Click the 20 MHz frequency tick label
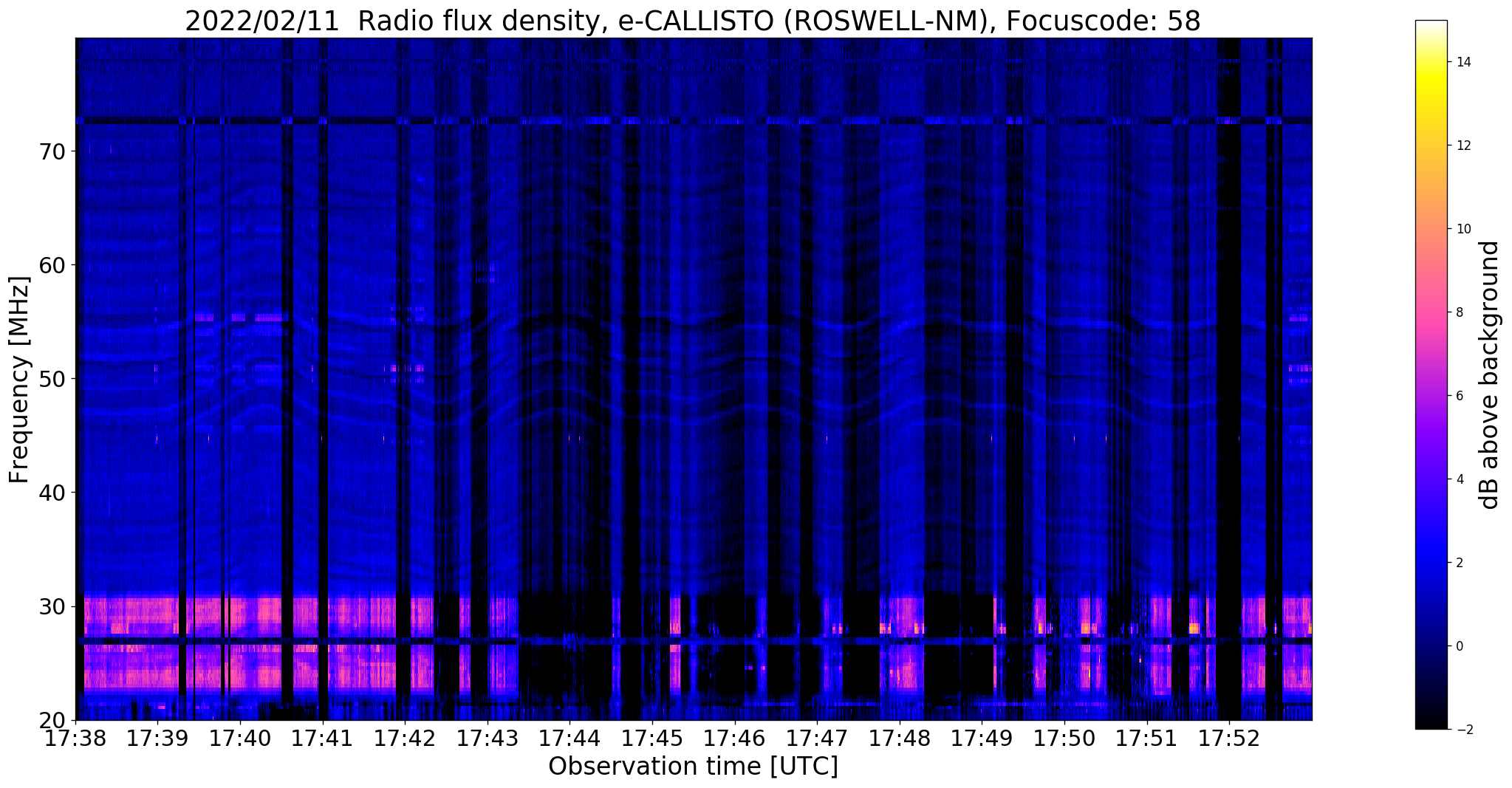 coord(52,720)
